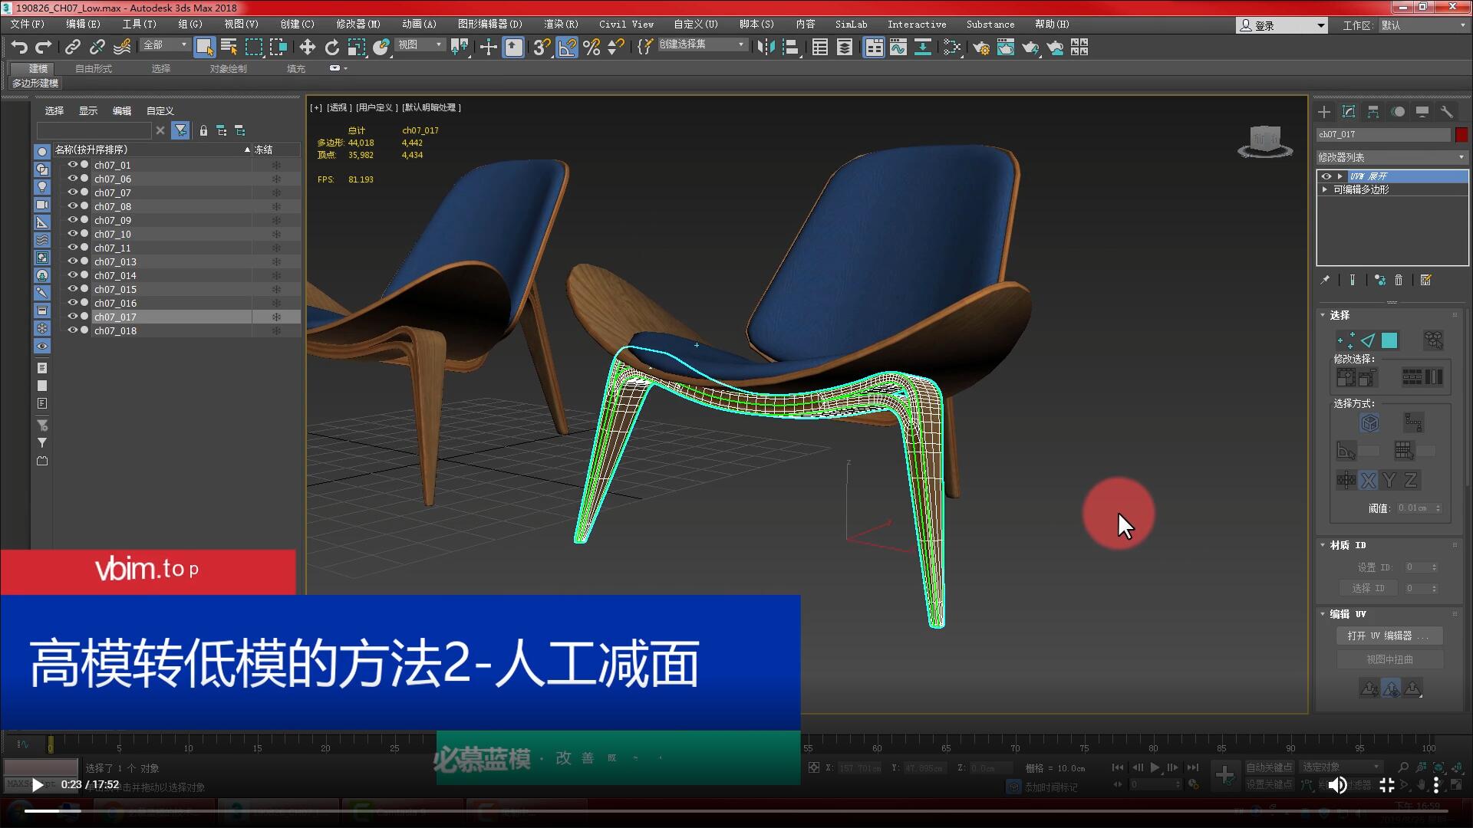Select Polygon sub-object mode icon
Image resolution: width=1473 pixels, height=828 pixels.
click(x=1389, y=340)
